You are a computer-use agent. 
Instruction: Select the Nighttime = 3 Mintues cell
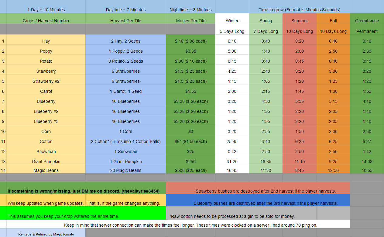pyautogui.click(x=190, y=10)
